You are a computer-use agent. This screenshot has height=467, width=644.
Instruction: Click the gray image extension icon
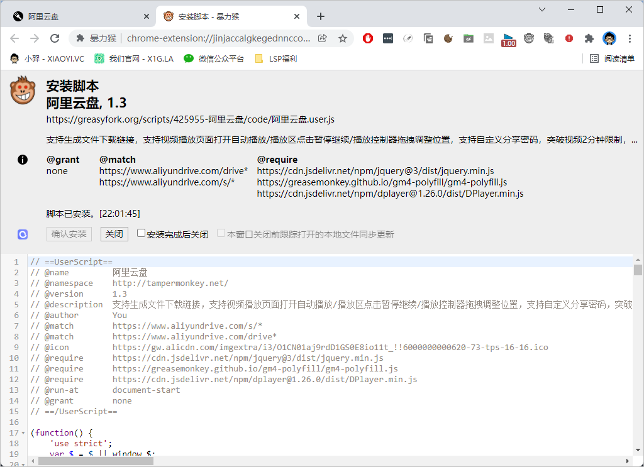point(488,38)
